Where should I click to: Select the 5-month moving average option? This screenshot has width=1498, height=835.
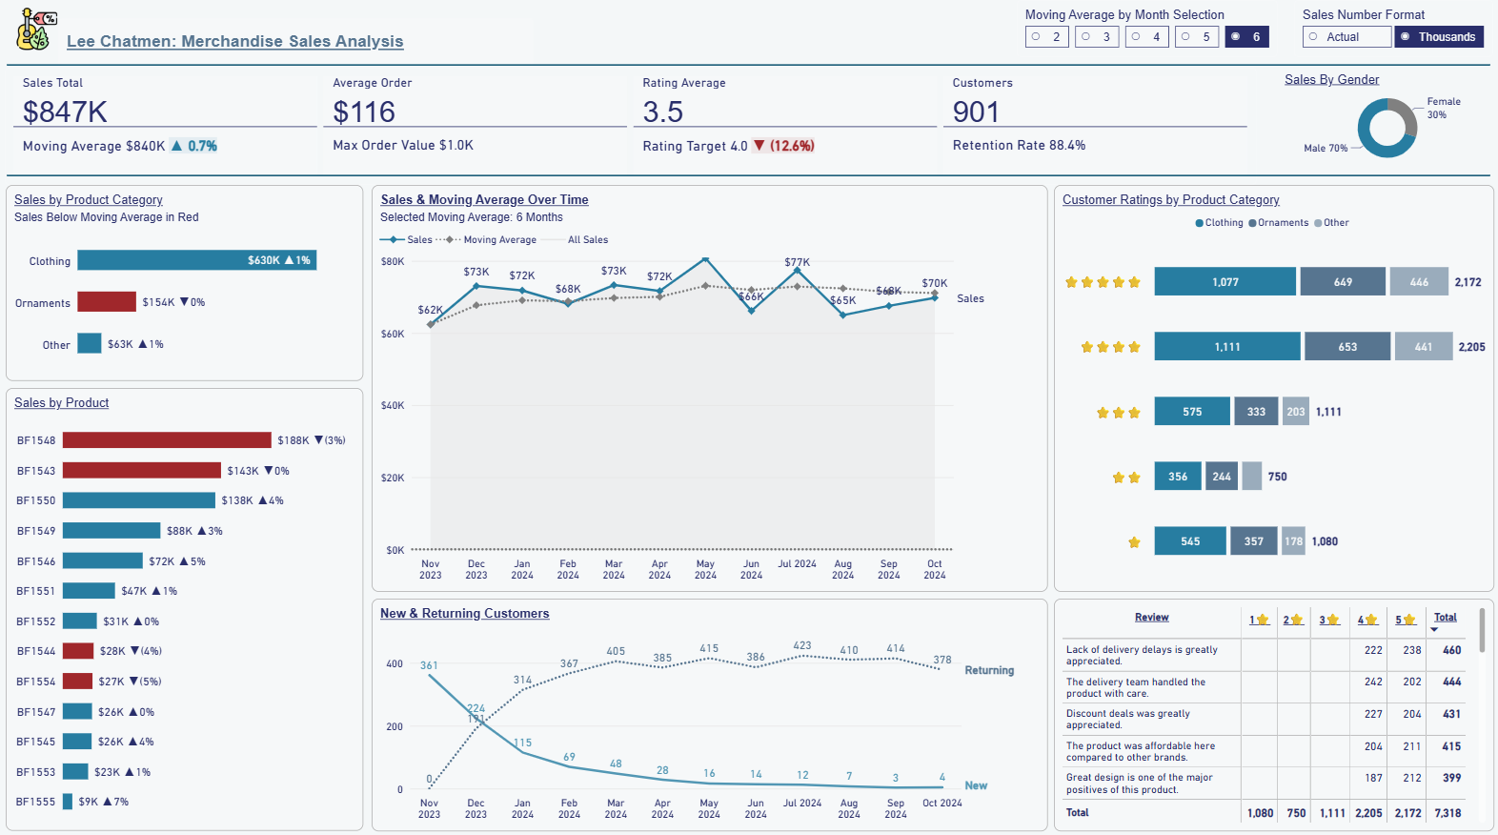point(1197,37)
